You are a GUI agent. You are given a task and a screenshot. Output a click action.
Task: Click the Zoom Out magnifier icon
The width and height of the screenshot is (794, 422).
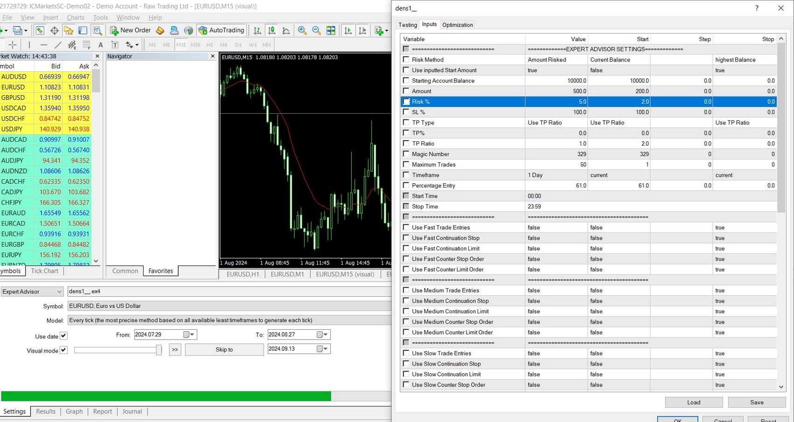coord(316,30)
